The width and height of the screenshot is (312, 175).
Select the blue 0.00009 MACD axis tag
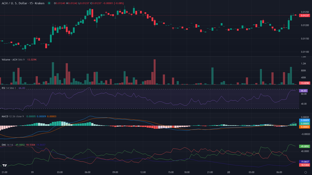[305, 121]
